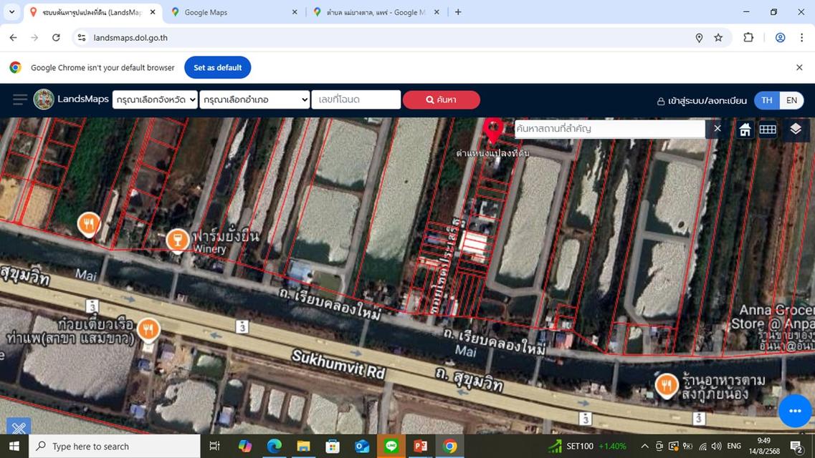Viewport: 815px width, 458px height.
Task: Click the LandsMaps logo emblem
Action: pos(44,99)
